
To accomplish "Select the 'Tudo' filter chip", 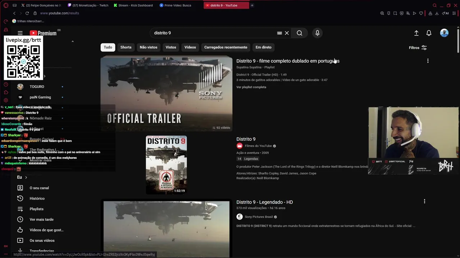I will click(x=108, y=47).
